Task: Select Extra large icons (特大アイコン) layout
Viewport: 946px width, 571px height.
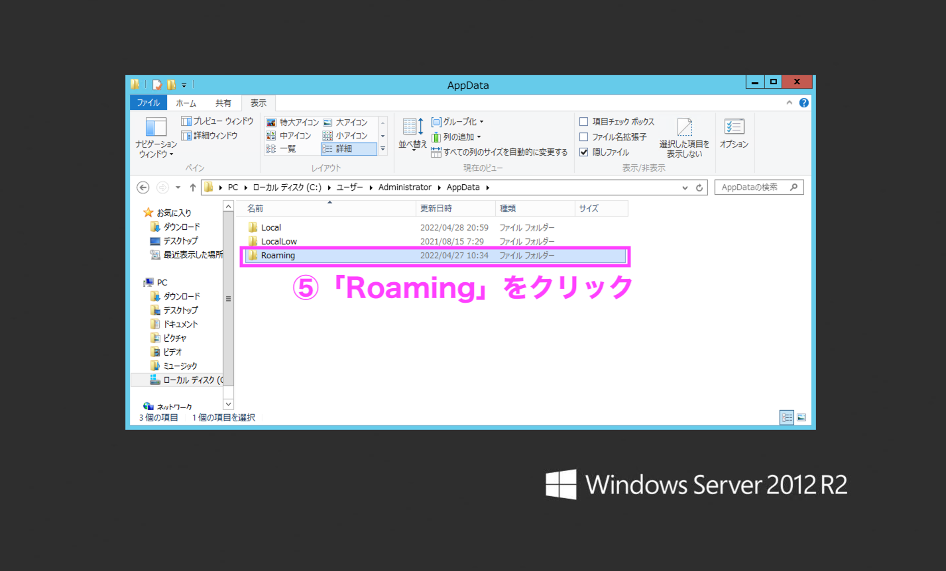Action: click(292, 123)
